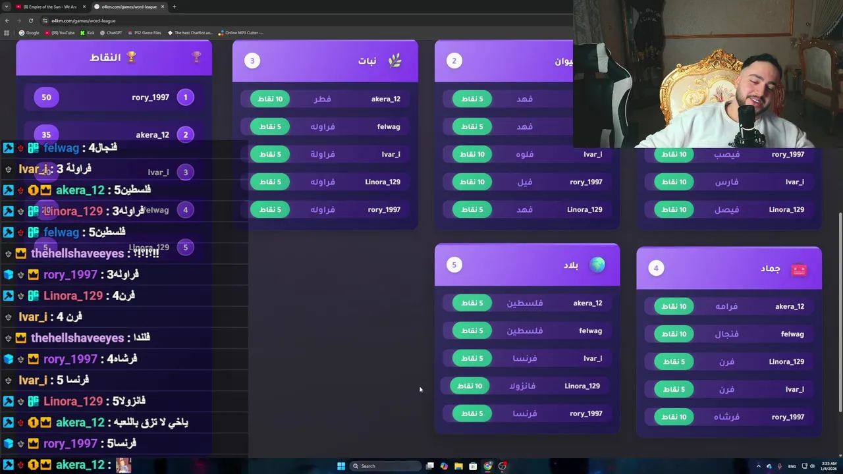Switch to Empire of the Sun YouTube tab
The height and width of the screenshot is (474, 843).
pos(50,7)
